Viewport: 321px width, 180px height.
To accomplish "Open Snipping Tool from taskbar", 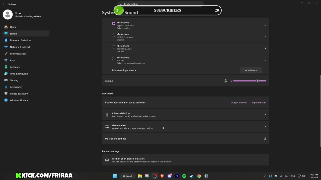I will coord(147,176).
